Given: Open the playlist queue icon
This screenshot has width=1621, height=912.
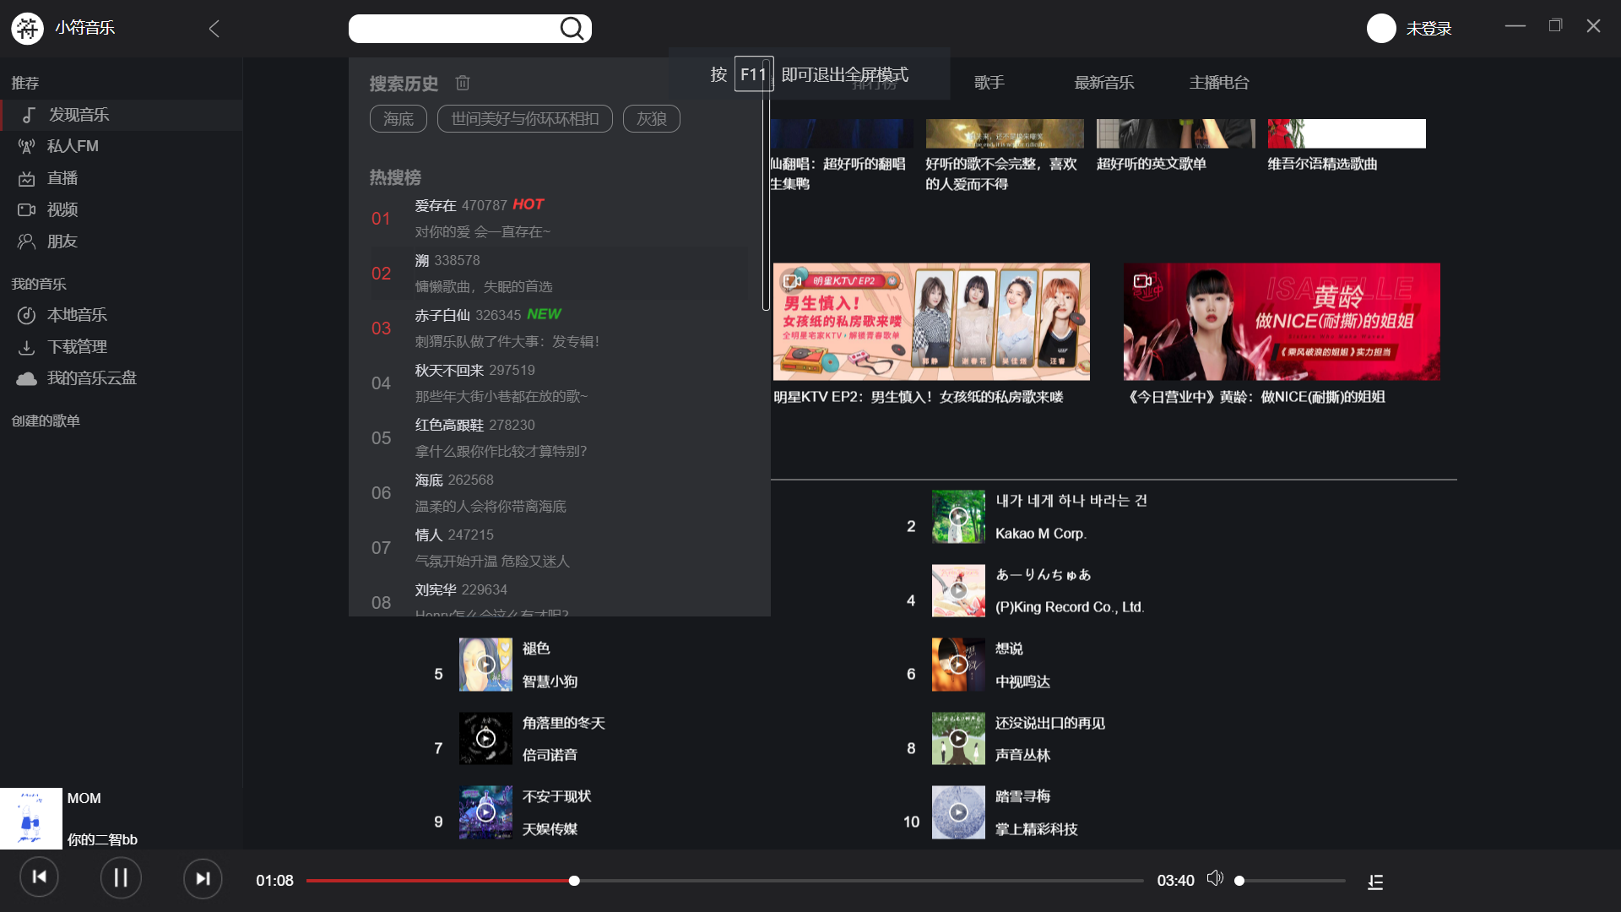Looking at the screenshot, I should click(x=1375, y=882).
